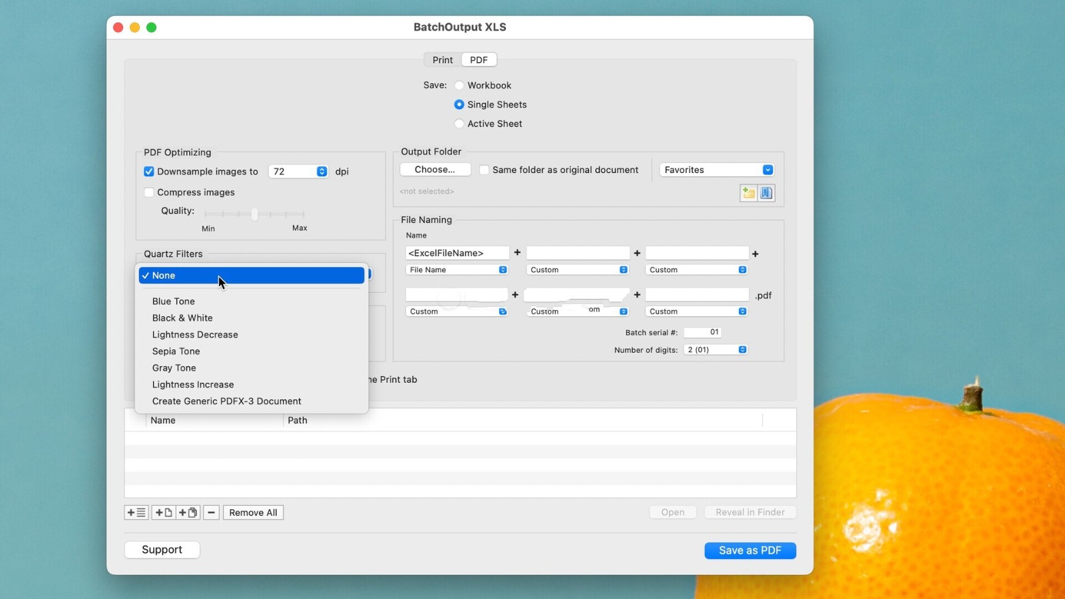Image resolution: width=1065 pixels, height=599 pixels.
Task: Click plus after third name field
Action: click(x=755, y=254)
